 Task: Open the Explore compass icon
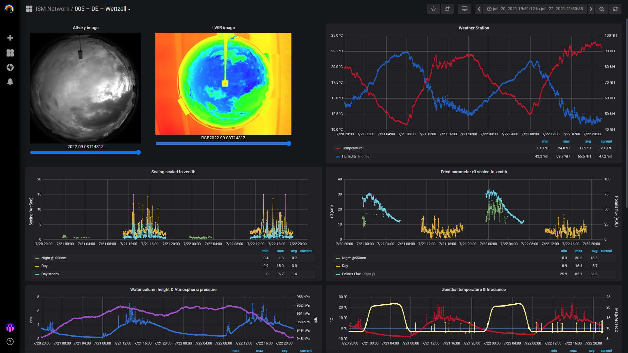pos(10,67)
